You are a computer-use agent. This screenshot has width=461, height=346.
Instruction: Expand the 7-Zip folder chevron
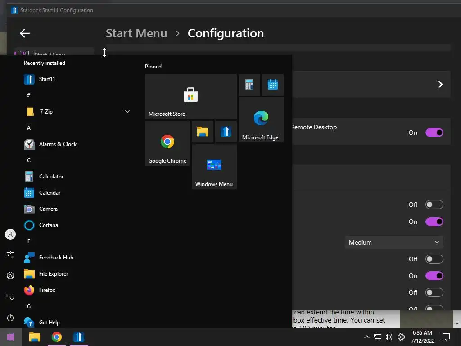pos(127,112)
